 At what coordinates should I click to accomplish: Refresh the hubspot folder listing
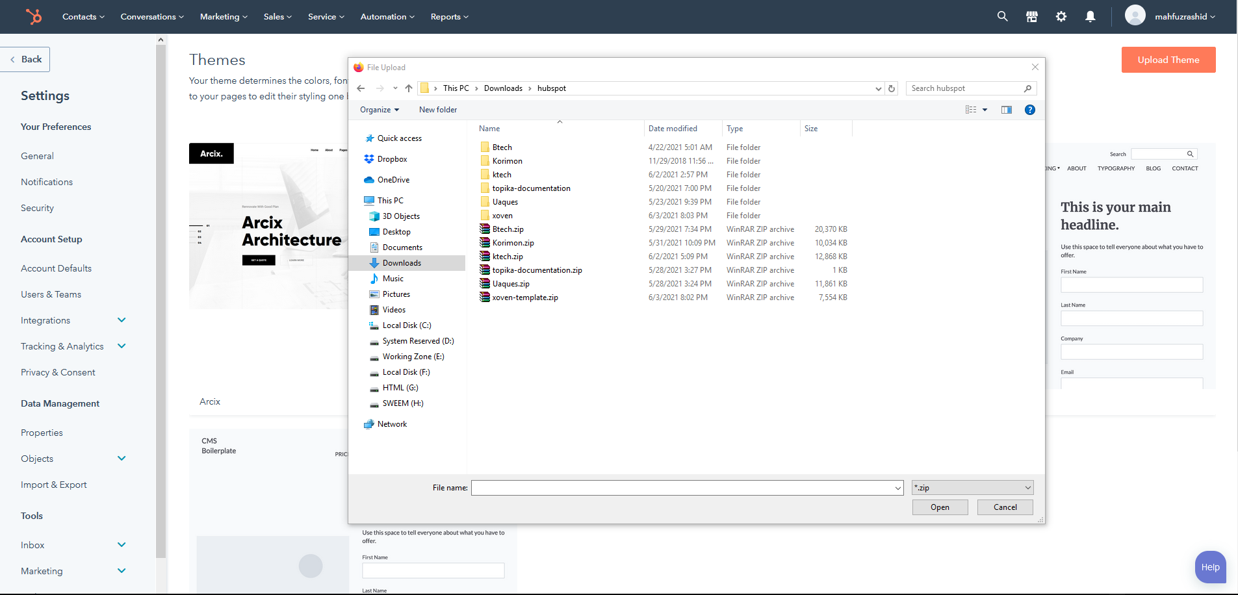point(892,88)
